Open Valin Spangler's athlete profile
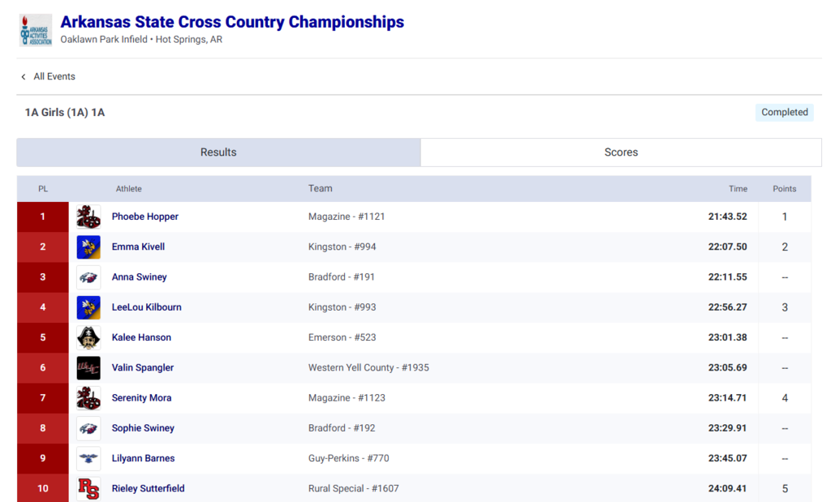This screenshot has height=502, width=831. (142, 367)
